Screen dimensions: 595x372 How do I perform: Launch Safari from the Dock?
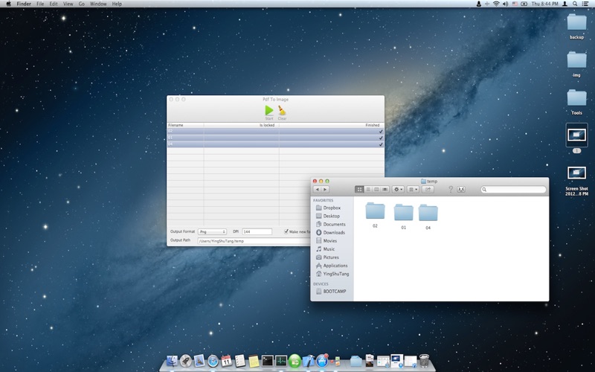tap(213, 362)
